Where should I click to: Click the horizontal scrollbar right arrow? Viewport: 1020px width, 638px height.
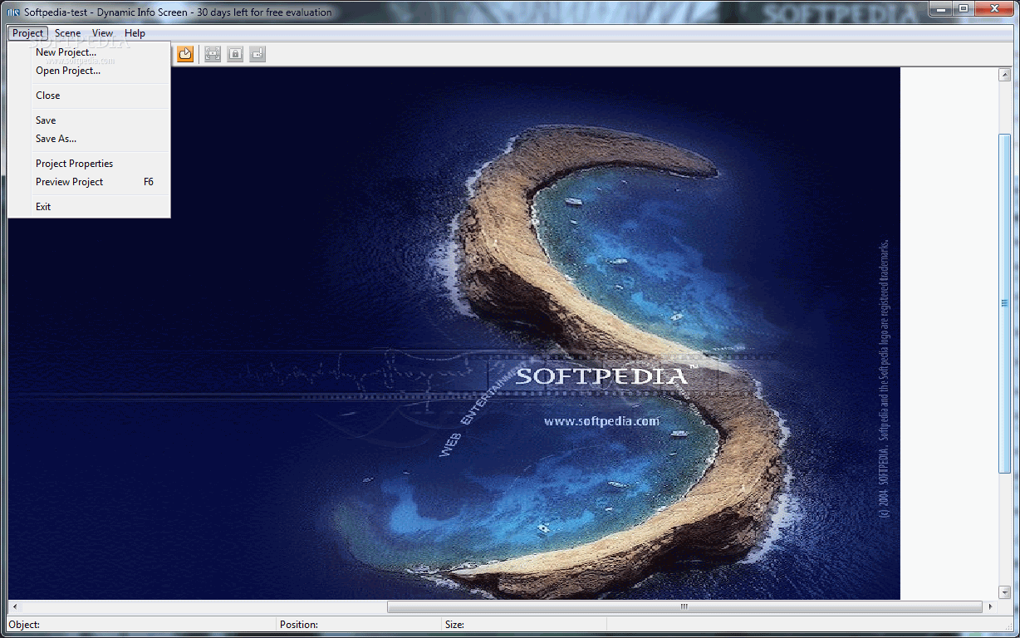tap(990, 606)
